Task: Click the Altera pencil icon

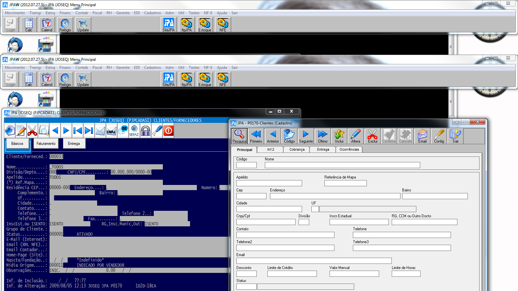Action: pyautogui.click(x=355, y=136)
